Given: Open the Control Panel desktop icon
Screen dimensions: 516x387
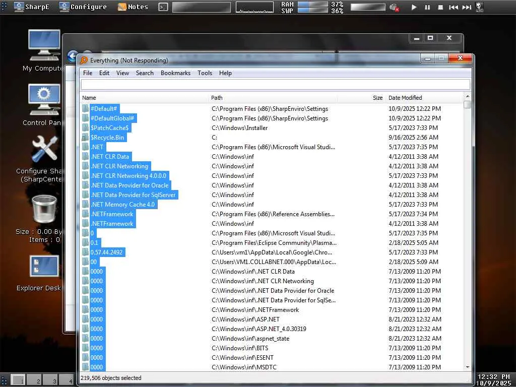Looking at the screenshot, I should pos(44,99).
